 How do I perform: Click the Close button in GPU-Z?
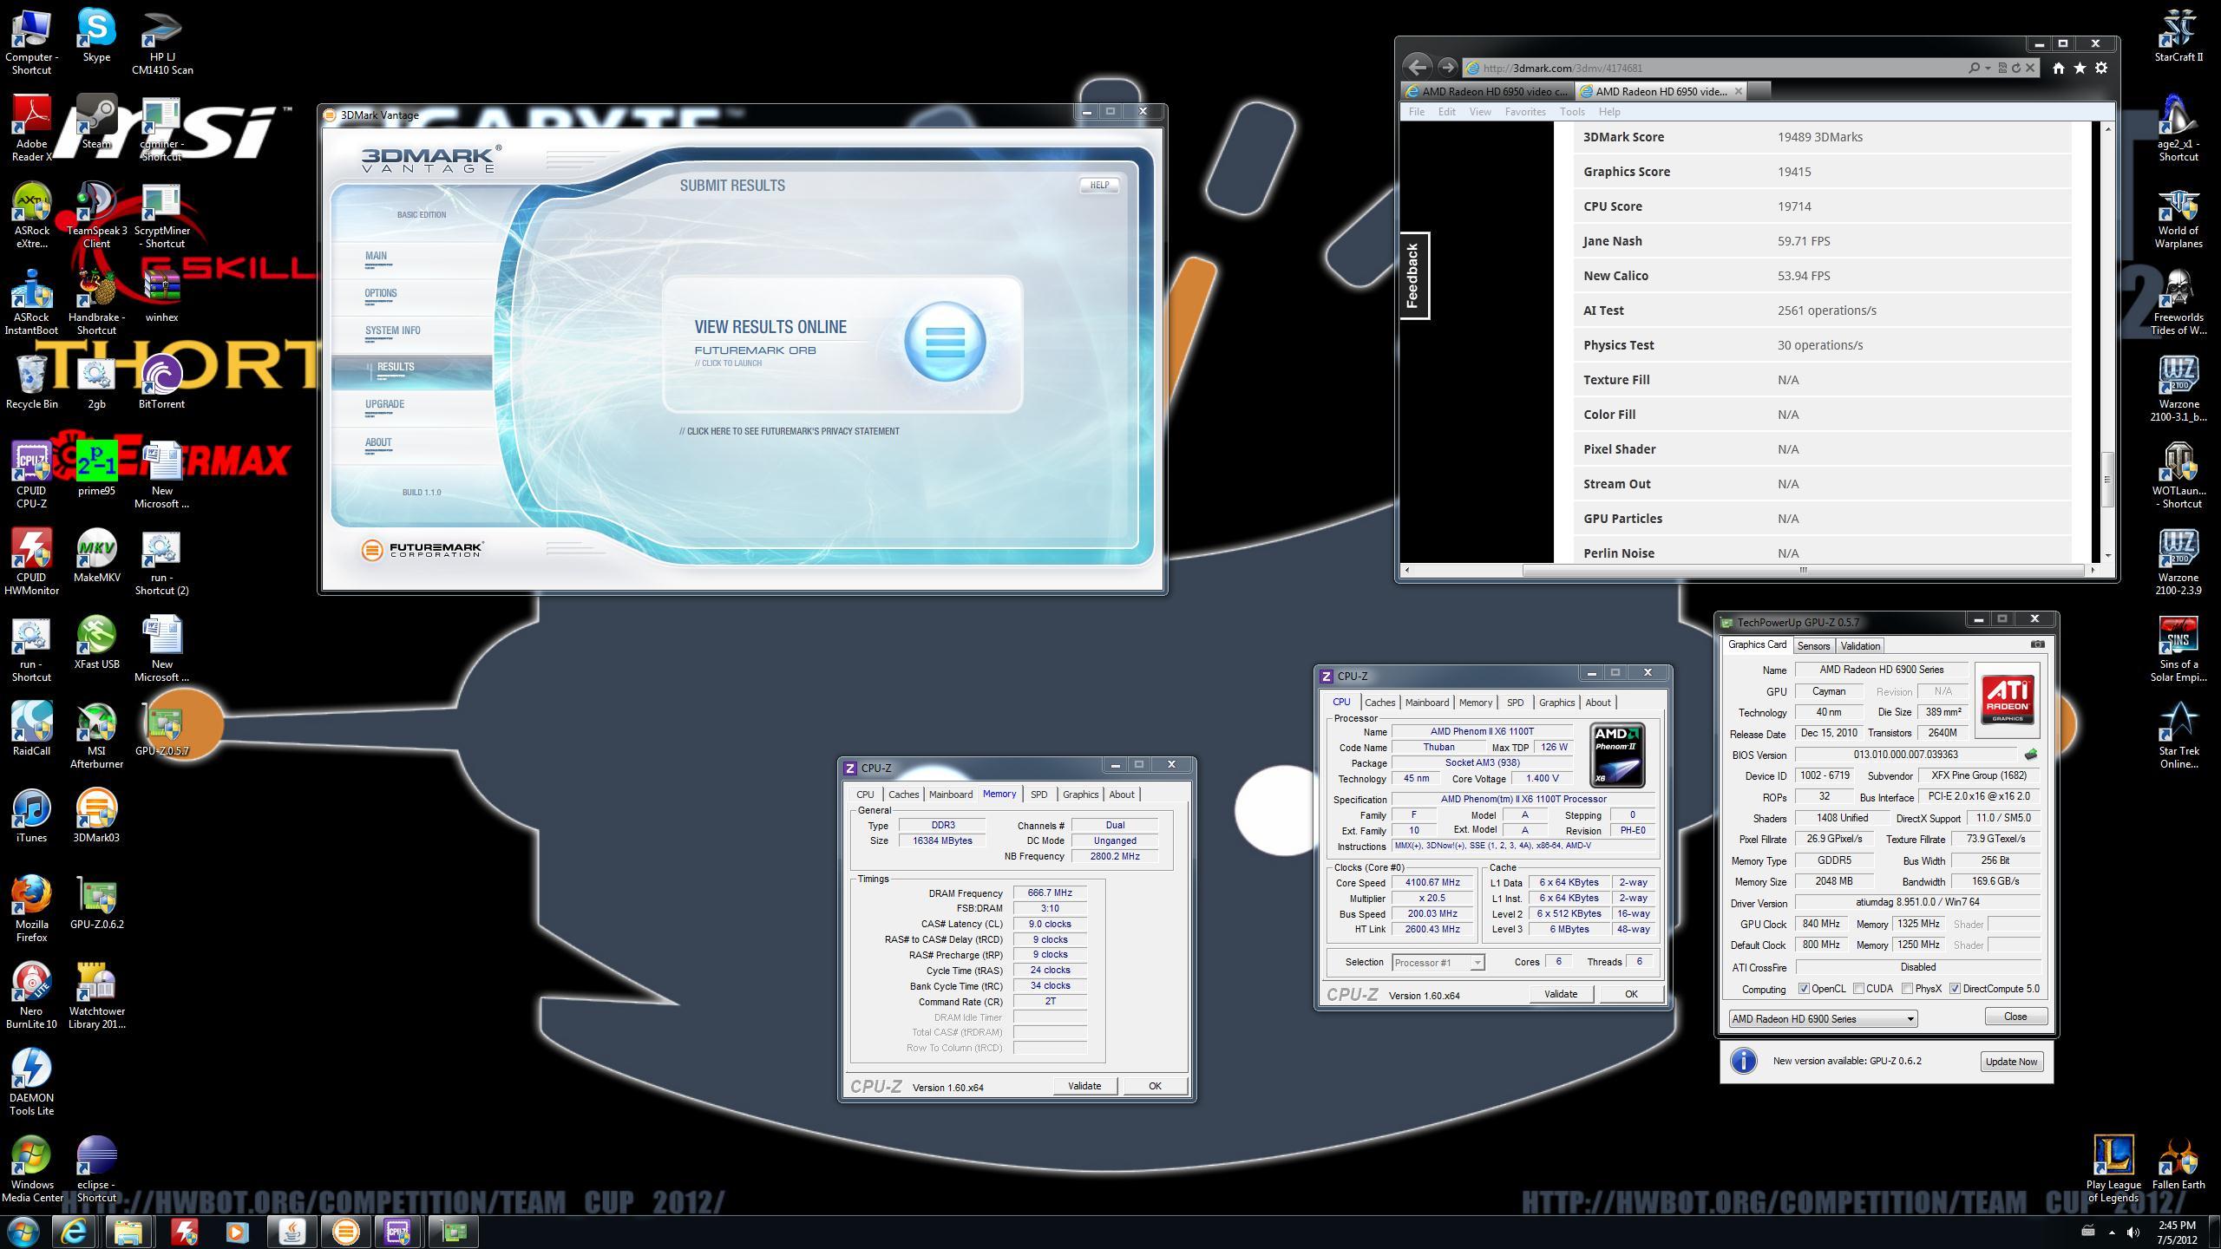click(2015, 1017)
